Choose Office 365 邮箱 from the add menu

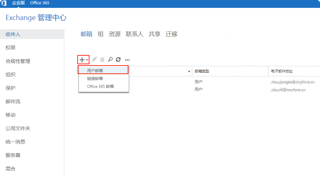click(104, 87)
